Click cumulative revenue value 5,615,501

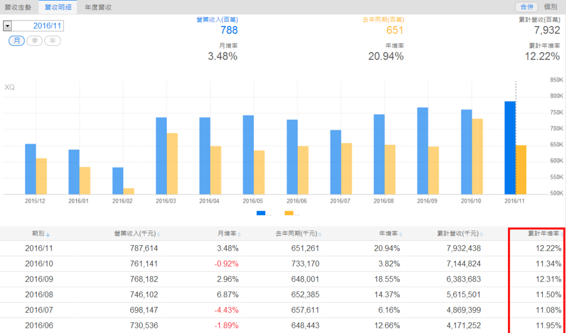click(464, 295)
